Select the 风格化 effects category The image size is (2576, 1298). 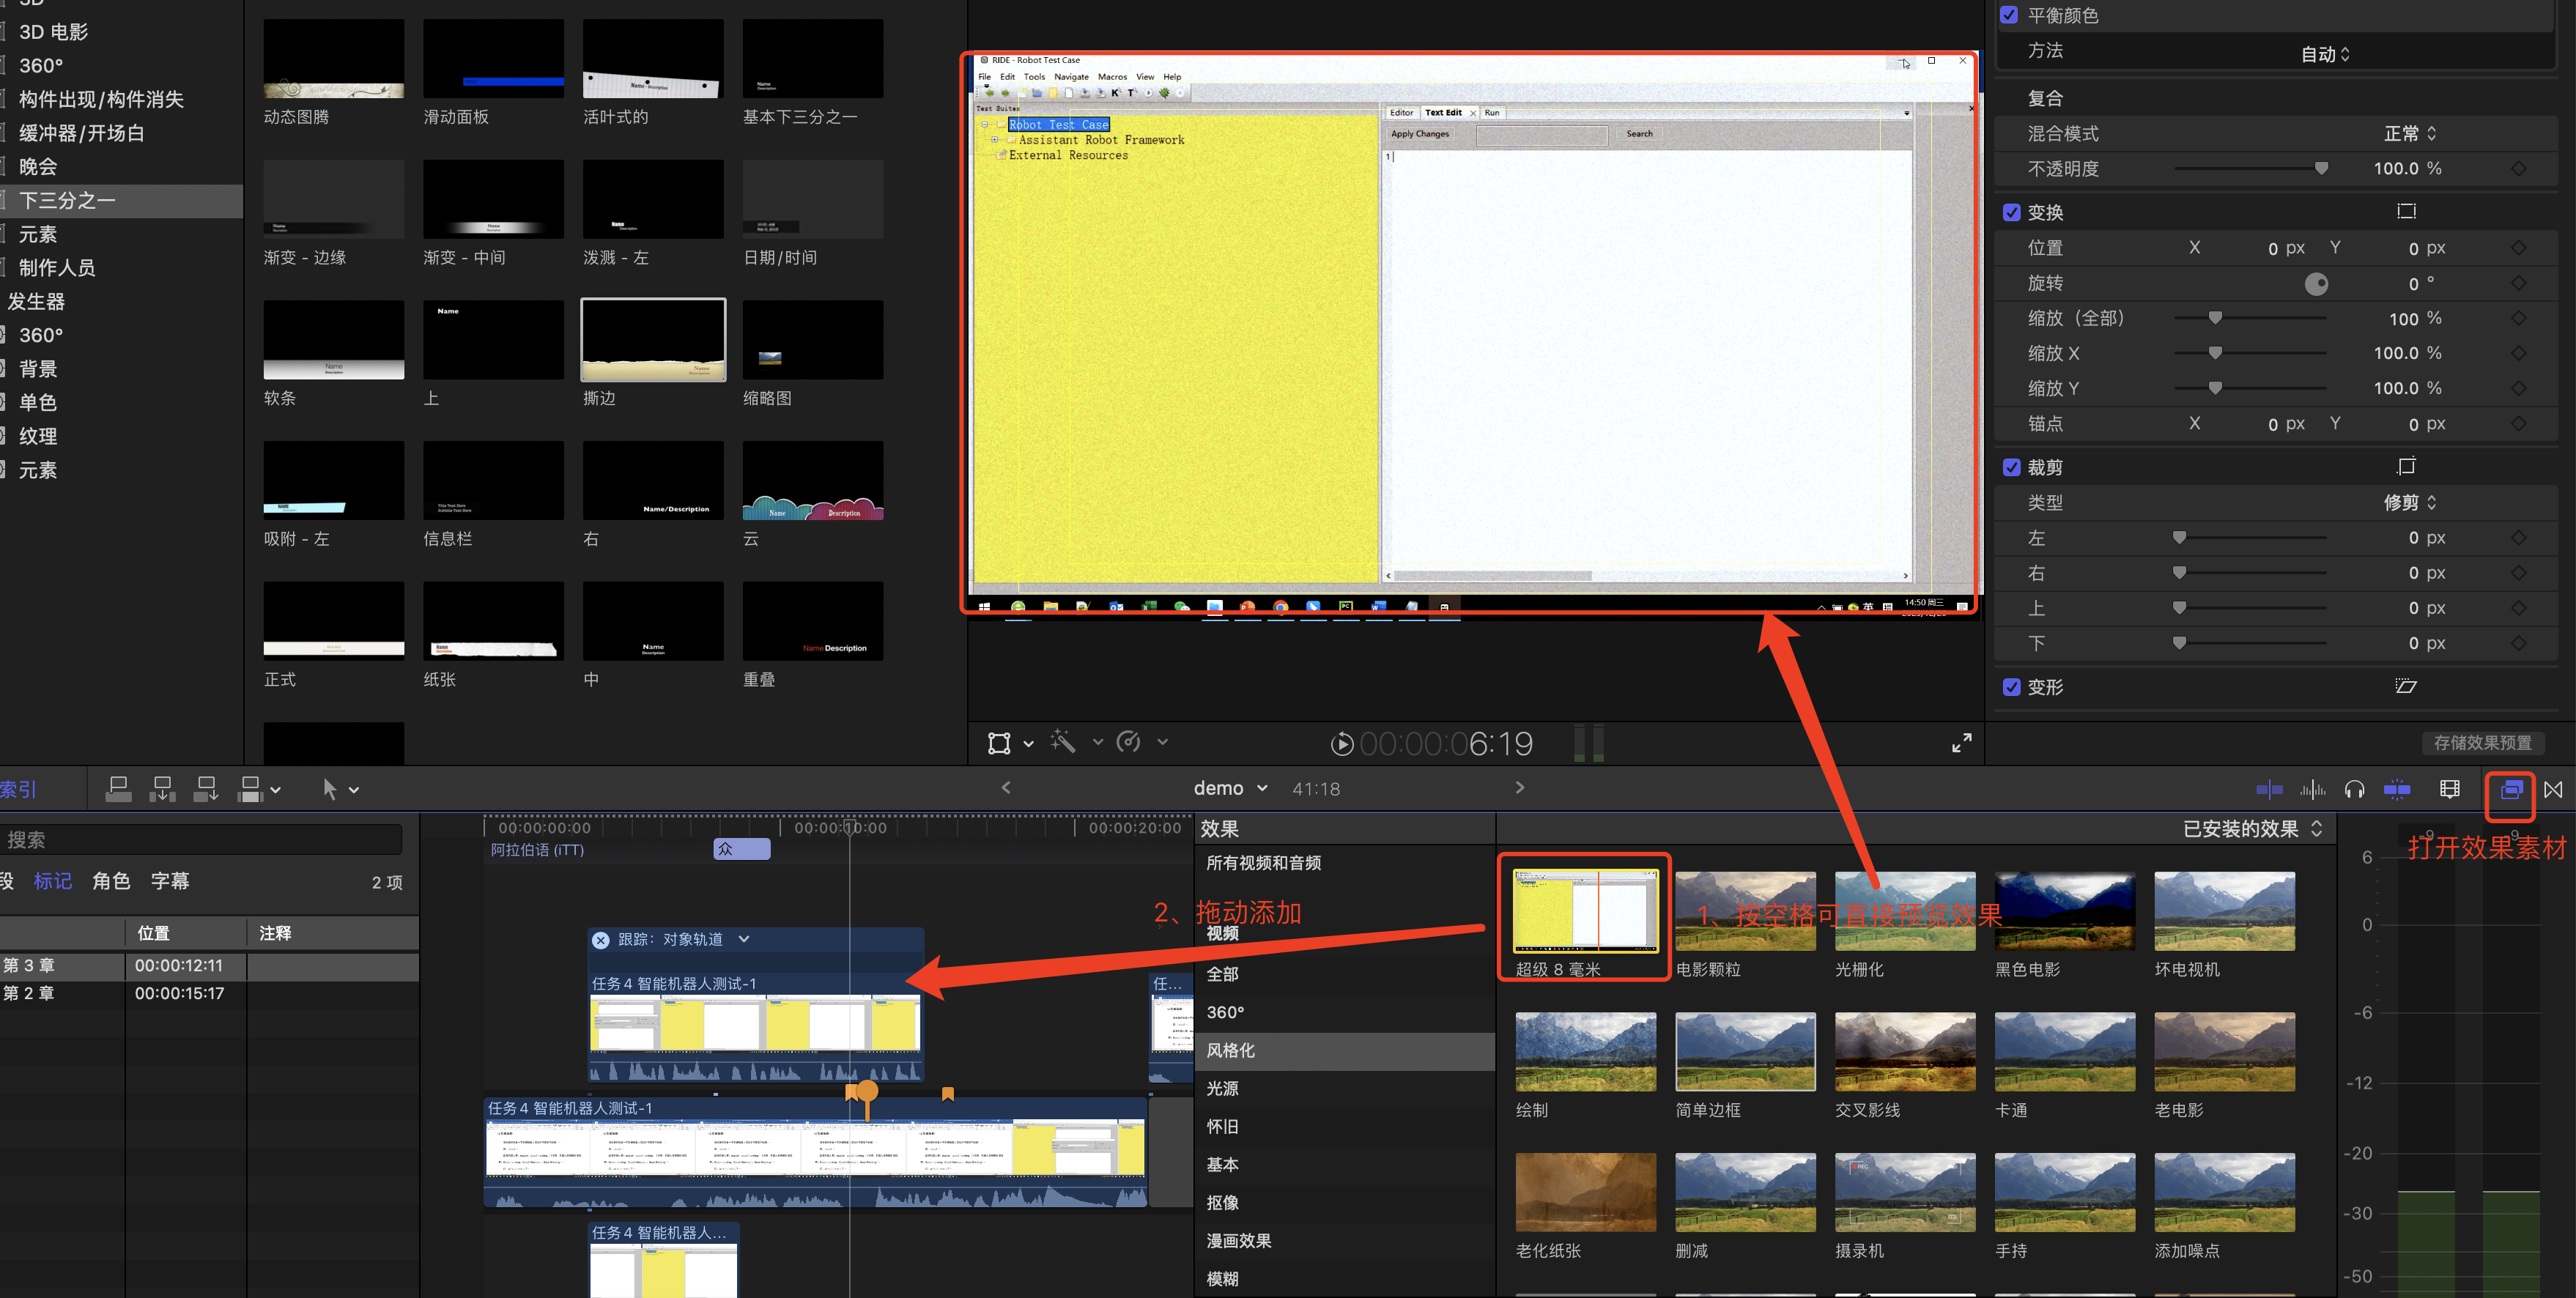tap(1230, 1050)
